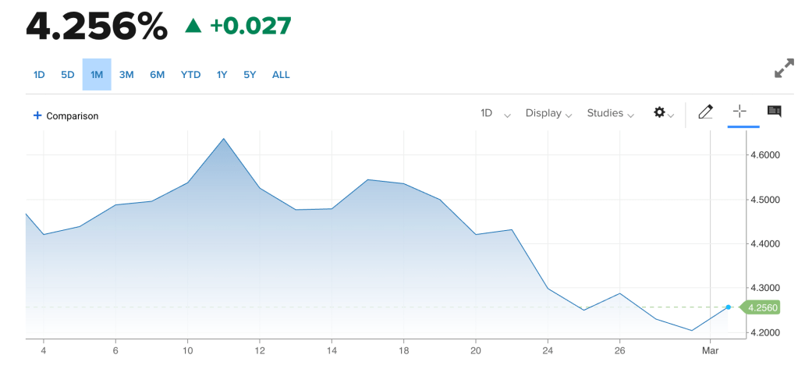Click the Comparison link
Viewport: 798px width, 369px height.
coord(73,116)
